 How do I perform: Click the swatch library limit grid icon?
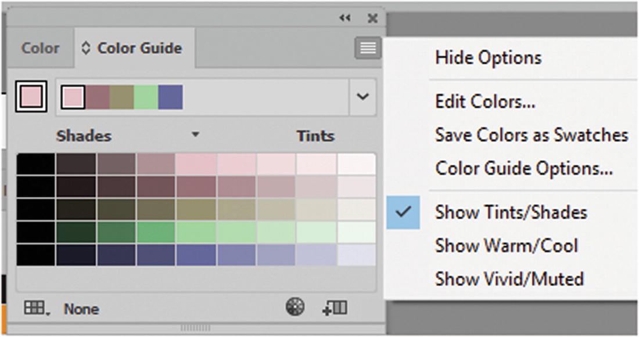tap(36, 309)
